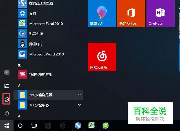The width and height of the screenshot is (180, 131).
Task: Open 我的 Office tile
Action: (x=131, y=13)
